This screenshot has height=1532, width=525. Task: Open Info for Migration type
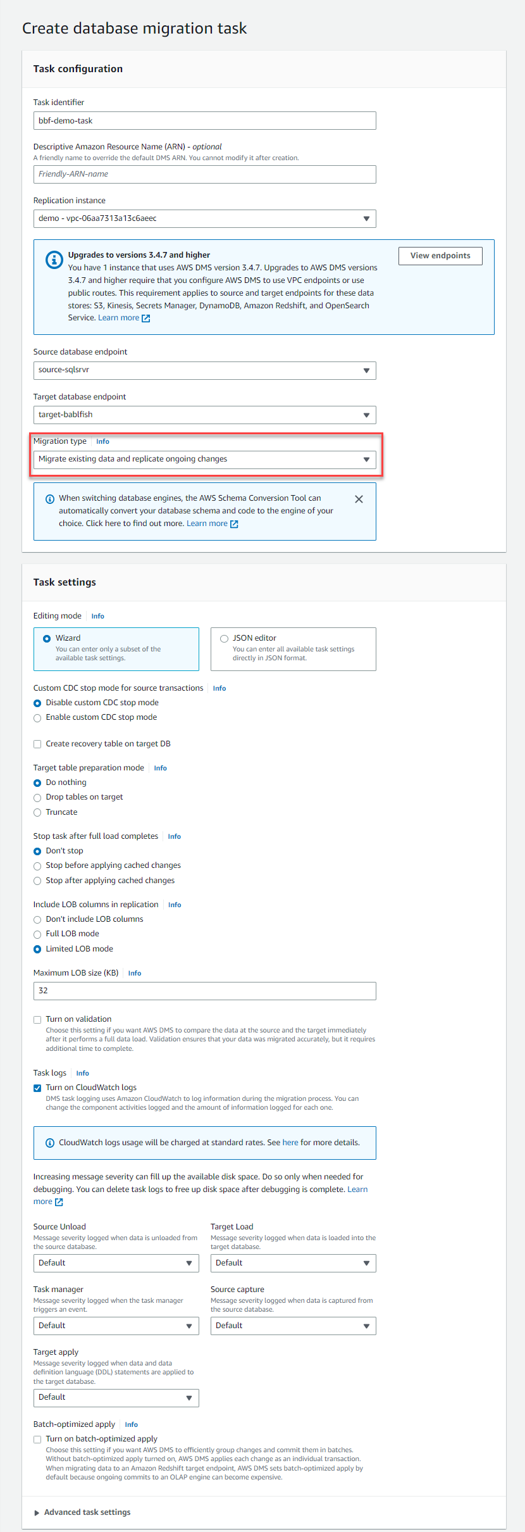[102, 442]
